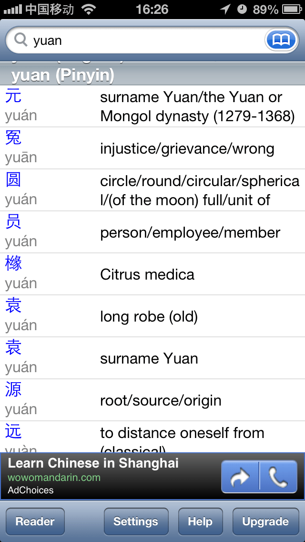Tap the location arrow status icon

point(225,9)
